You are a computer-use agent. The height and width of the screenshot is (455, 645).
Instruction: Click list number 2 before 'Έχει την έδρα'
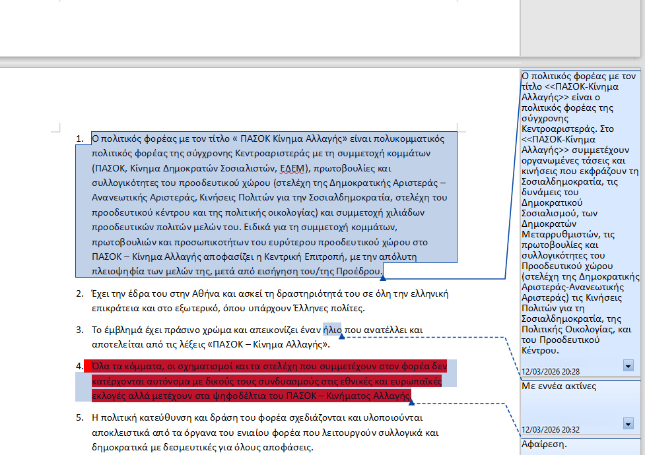[79, 293]
